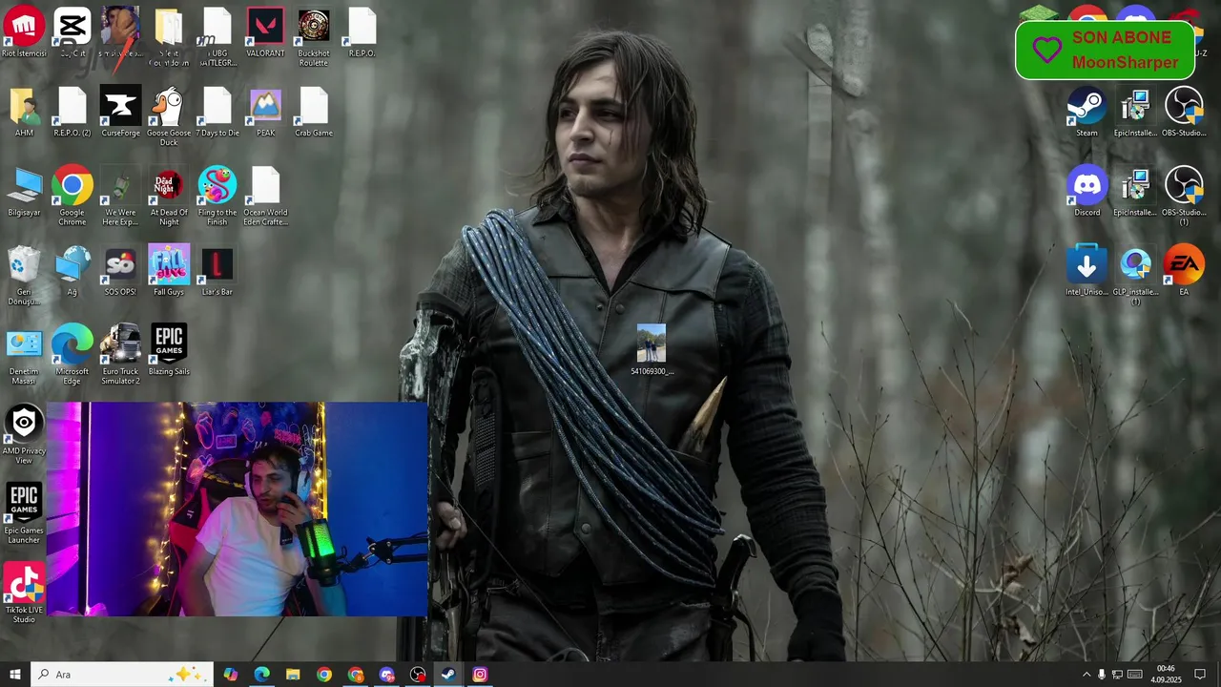The width and height of the screenshot is (1221, 687).
Task: Select the 7 Days to Die shortcut
Action: point(217,106)
